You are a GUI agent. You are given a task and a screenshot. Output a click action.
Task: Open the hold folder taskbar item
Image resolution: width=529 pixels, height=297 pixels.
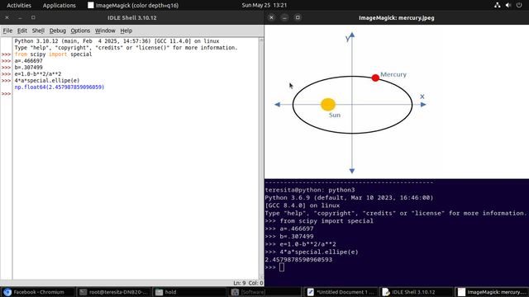[x=189, y=292]
